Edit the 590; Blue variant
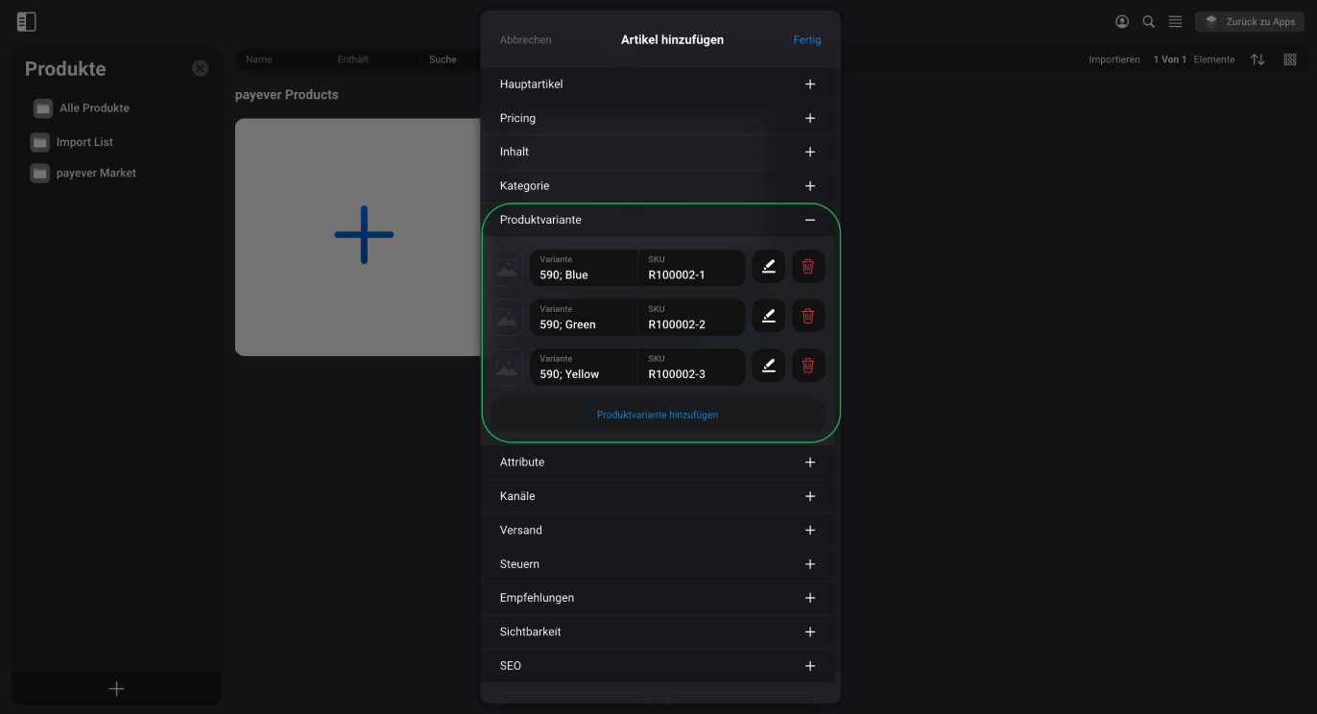1317x714 pixels. click(x=769, y=267)
